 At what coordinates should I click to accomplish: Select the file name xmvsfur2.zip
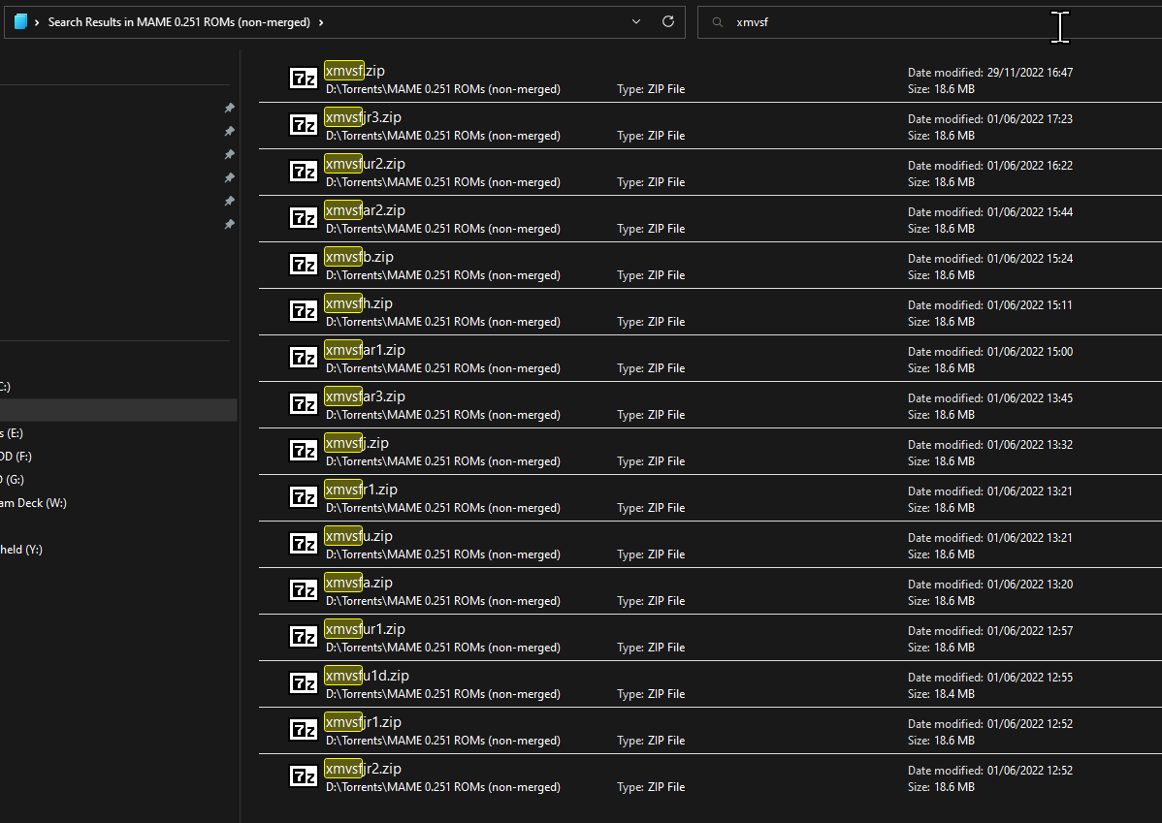(x=366, y=164)
